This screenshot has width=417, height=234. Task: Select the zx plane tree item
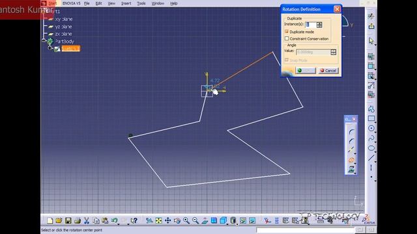click(x=63, y=34)
